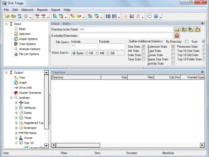209x157 pixels.
Task: Select the MB size radio button
Action: pyautogui.click(x=97, y=53)
